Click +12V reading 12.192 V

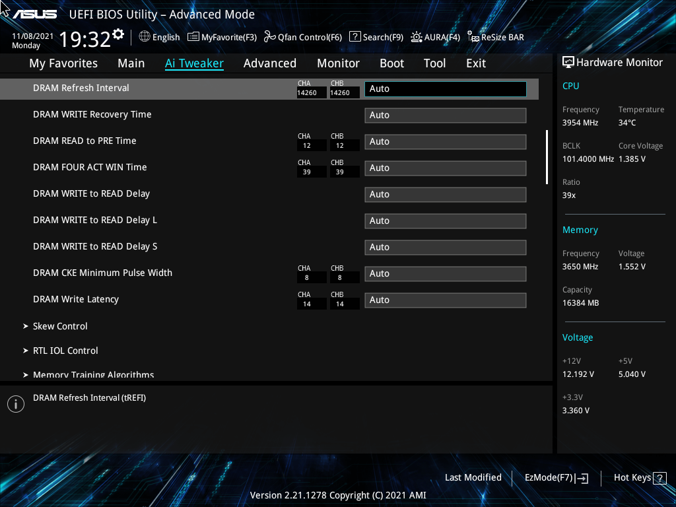578,374
